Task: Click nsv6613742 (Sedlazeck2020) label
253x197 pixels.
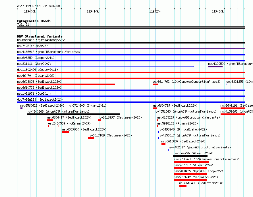Action: pyautogui.click(x=196, y=177)
